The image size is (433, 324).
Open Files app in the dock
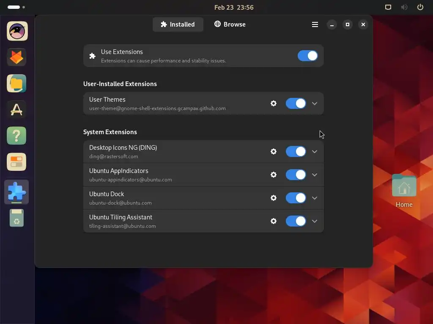coord(16,83)
